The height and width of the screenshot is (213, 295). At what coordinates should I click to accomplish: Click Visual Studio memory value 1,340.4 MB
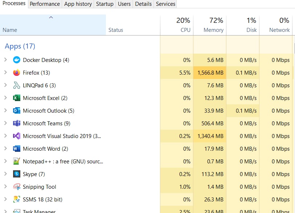[210, 136]
